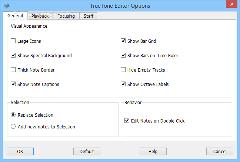Image resolution: width=240 pixels, height=162 pixels.
Task: Disable Show Bars on Time Ruler
Action: [x=123, y=56]
